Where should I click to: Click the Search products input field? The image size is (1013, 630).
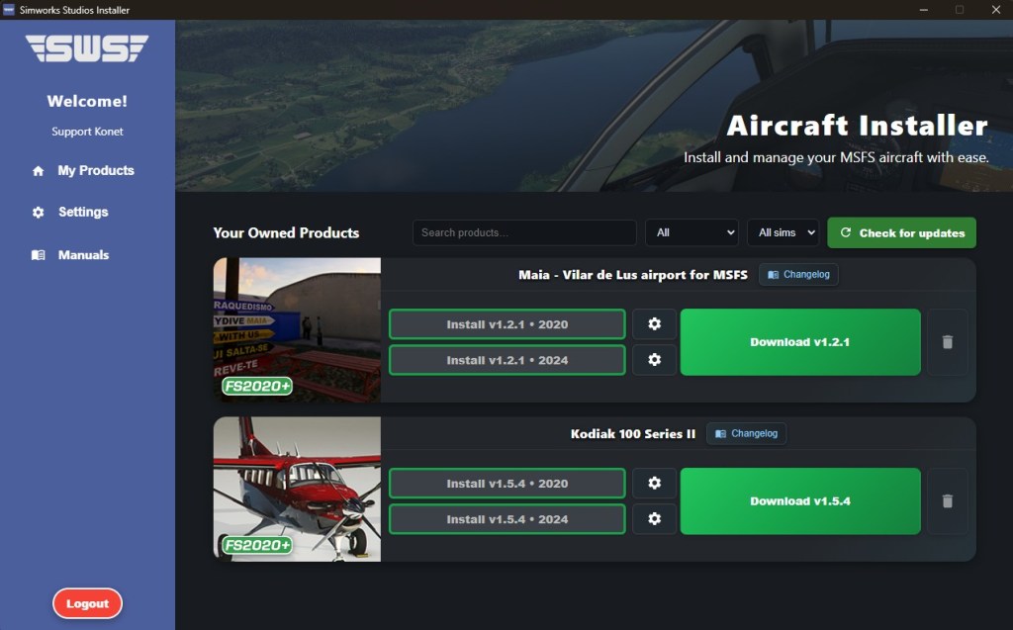(524, 232)
